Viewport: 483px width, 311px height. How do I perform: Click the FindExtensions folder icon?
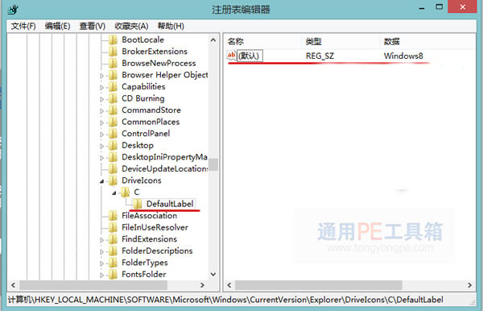[x=113, y=238]
